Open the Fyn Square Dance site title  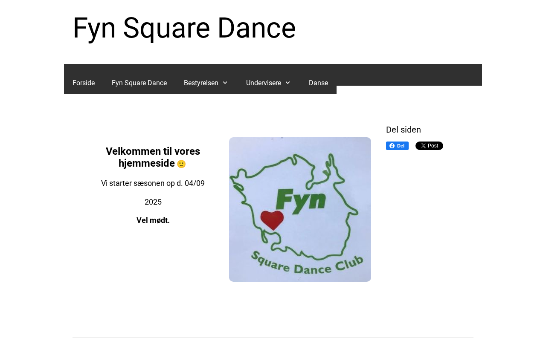point(184,28)
